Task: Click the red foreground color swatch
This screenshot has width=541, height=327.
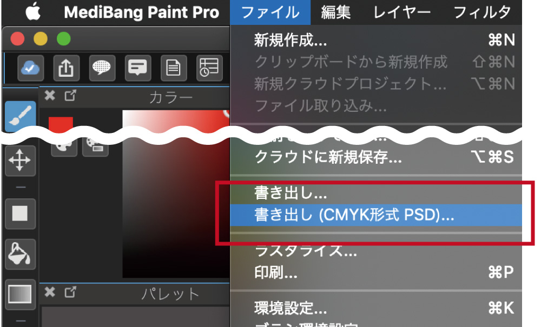Action: 61,124
